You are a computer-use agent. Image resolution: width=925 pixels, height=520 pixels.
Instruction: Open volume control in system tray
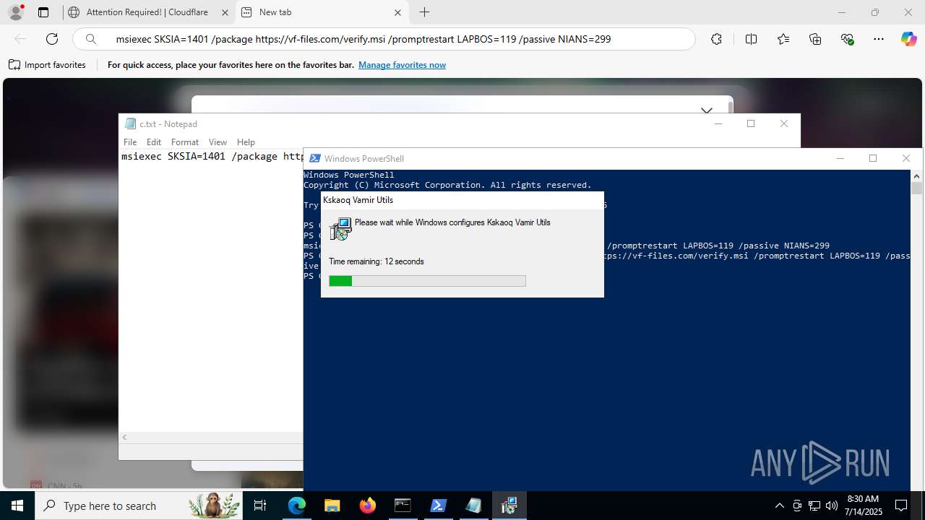coord(832,506)
